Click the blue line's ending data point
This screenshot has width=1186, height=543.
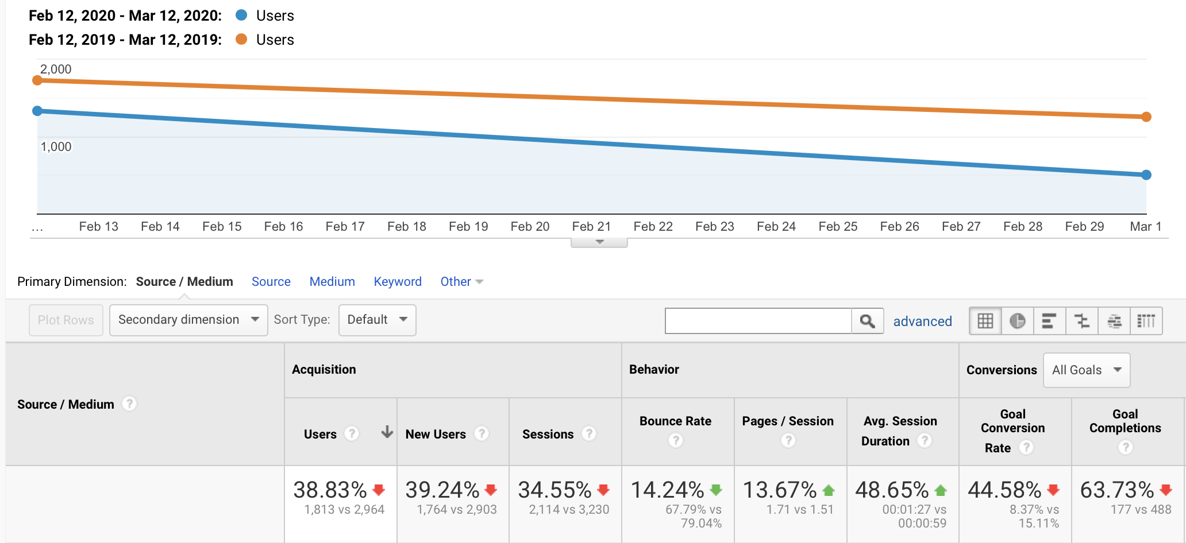tap(1146, 175)
